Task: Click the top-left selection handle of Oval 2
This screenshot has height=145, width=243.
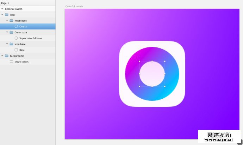Action: (x=139, y=61)
